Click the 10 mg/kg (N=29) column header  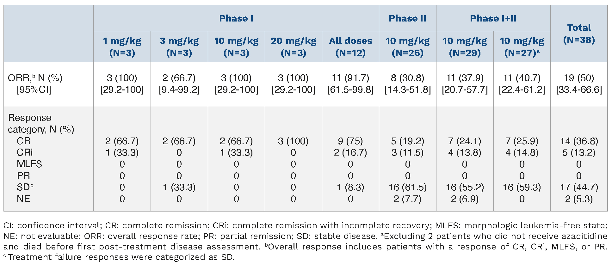465,47
